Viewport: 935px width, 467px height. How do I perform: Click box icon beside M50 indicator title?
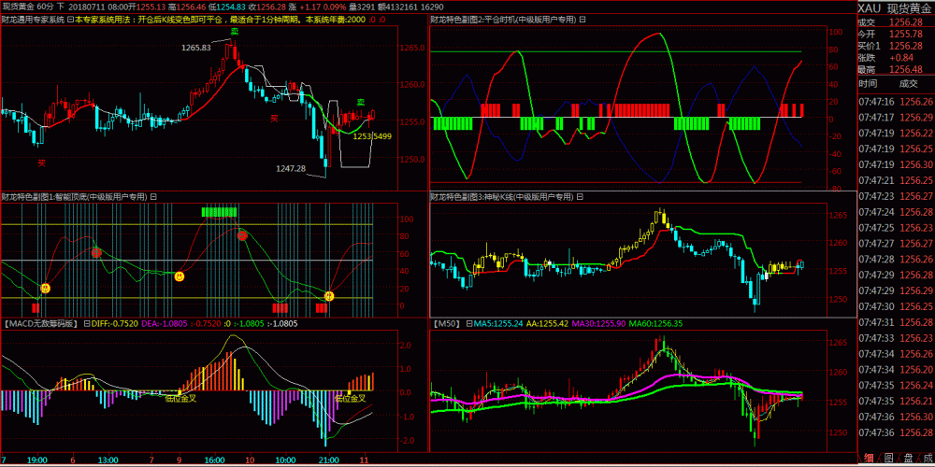pyautogui.click(x=468, y=324)
